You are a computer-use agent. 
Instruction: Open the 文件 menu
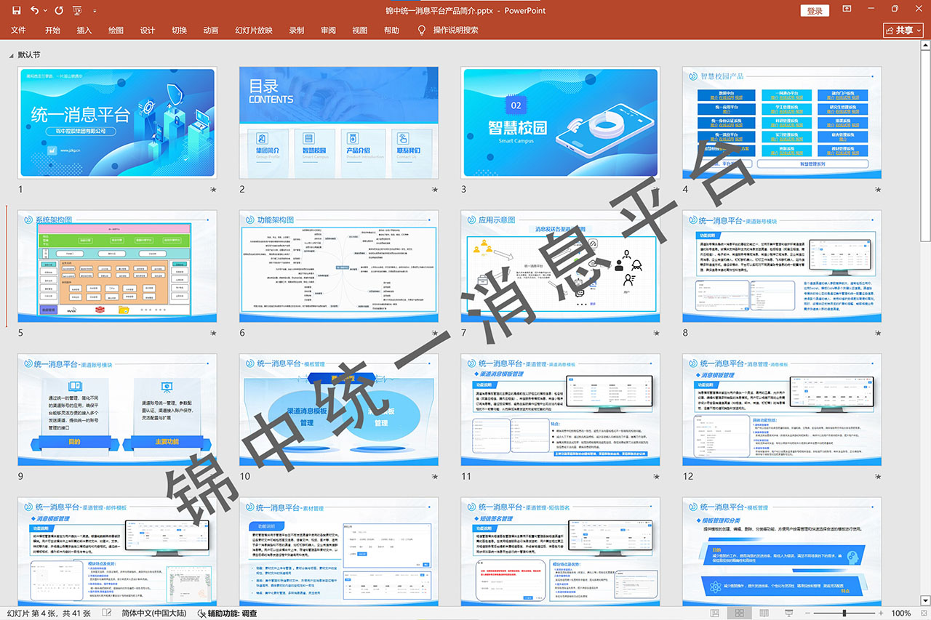[18, 31]
